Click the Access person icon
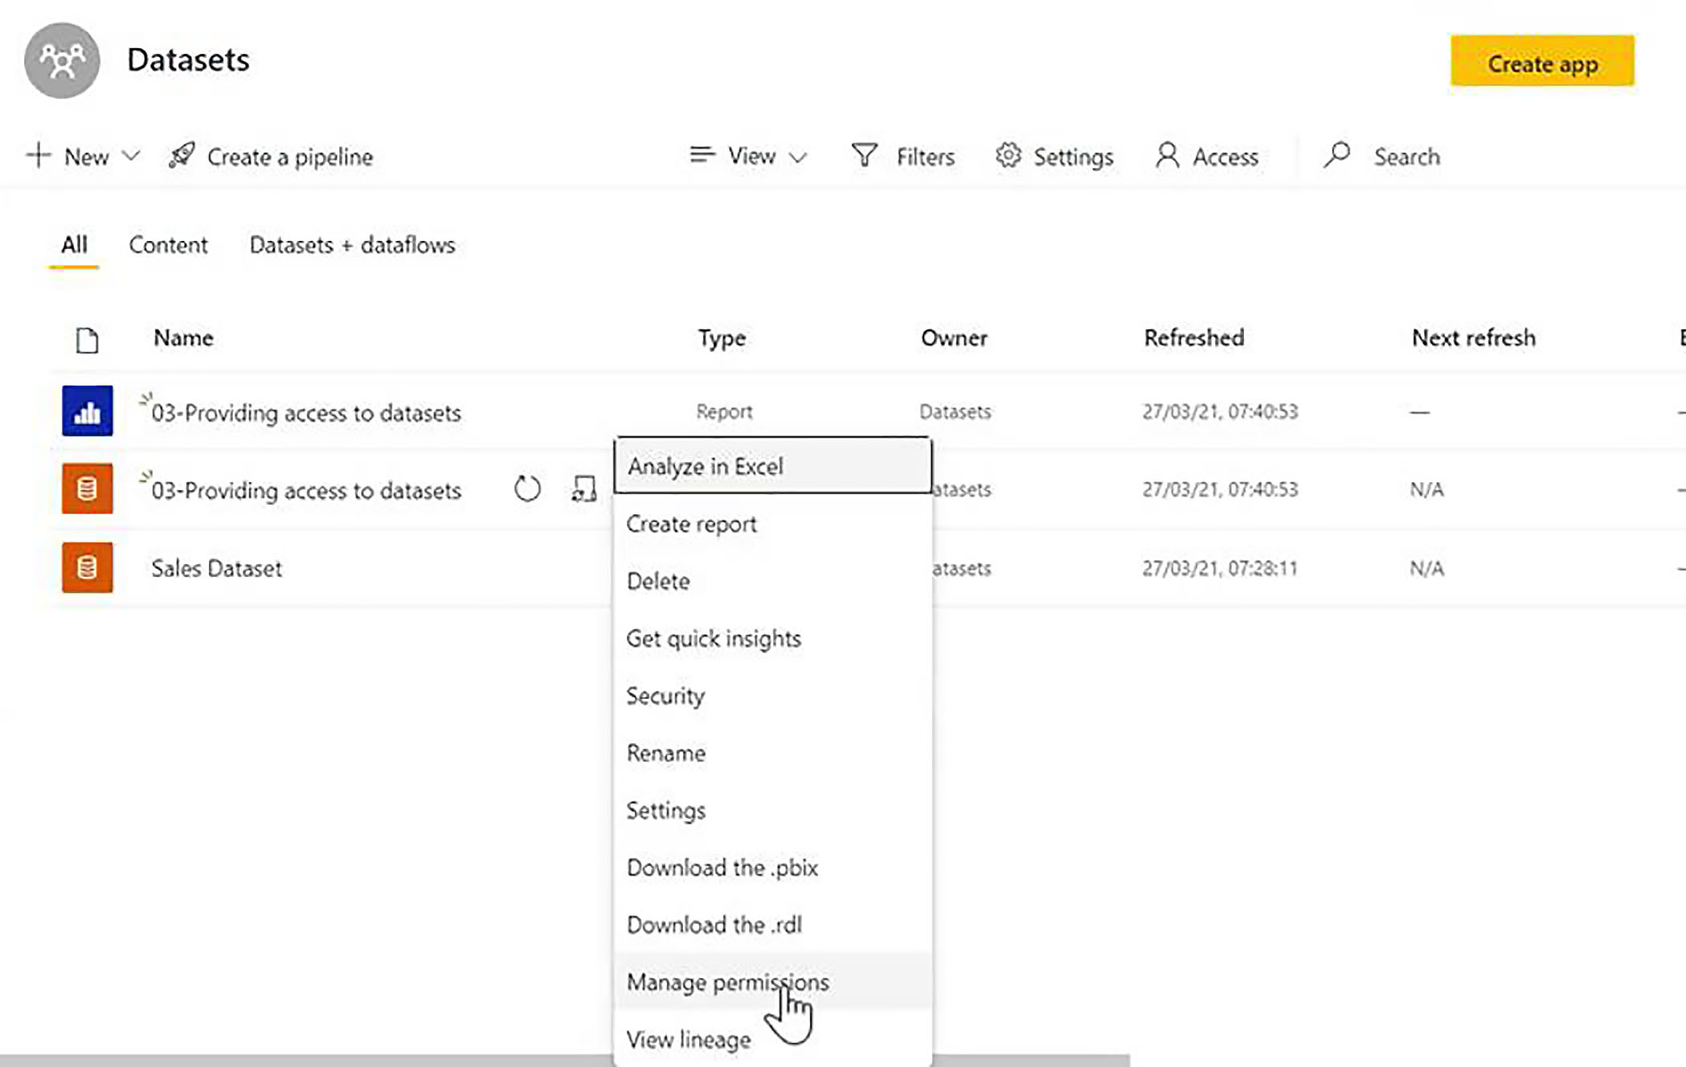 click(x=1167, y=156)
